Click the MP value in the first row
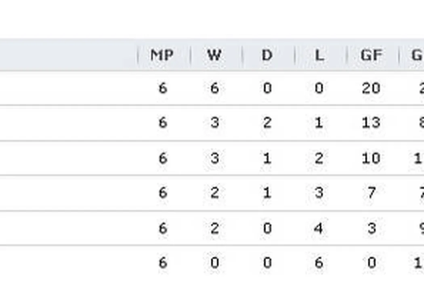The height and width of the screenshot is (283, 424). click(162, 88)
